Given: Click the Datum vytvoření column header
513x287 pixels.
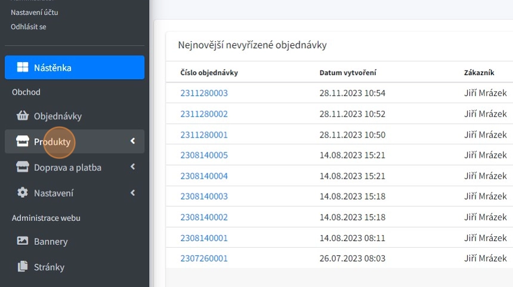Looking at the screenshot, I should click(348, 73).
